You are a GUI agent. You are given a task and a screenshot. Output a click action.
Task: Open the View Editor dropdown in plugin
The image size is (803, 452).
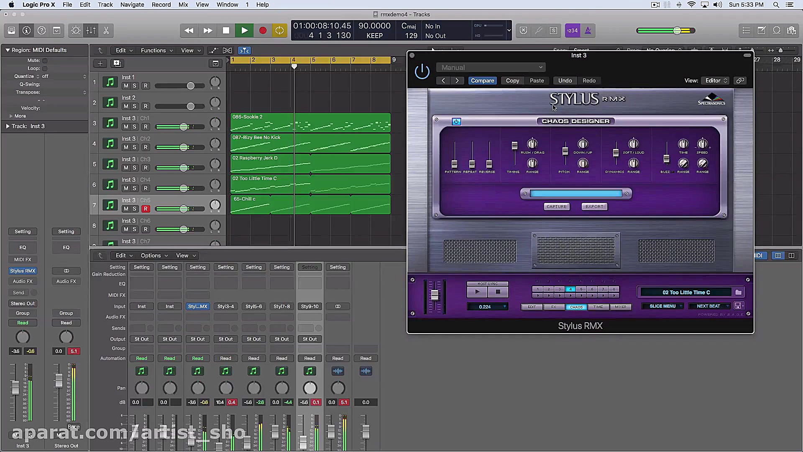(717, 81)
